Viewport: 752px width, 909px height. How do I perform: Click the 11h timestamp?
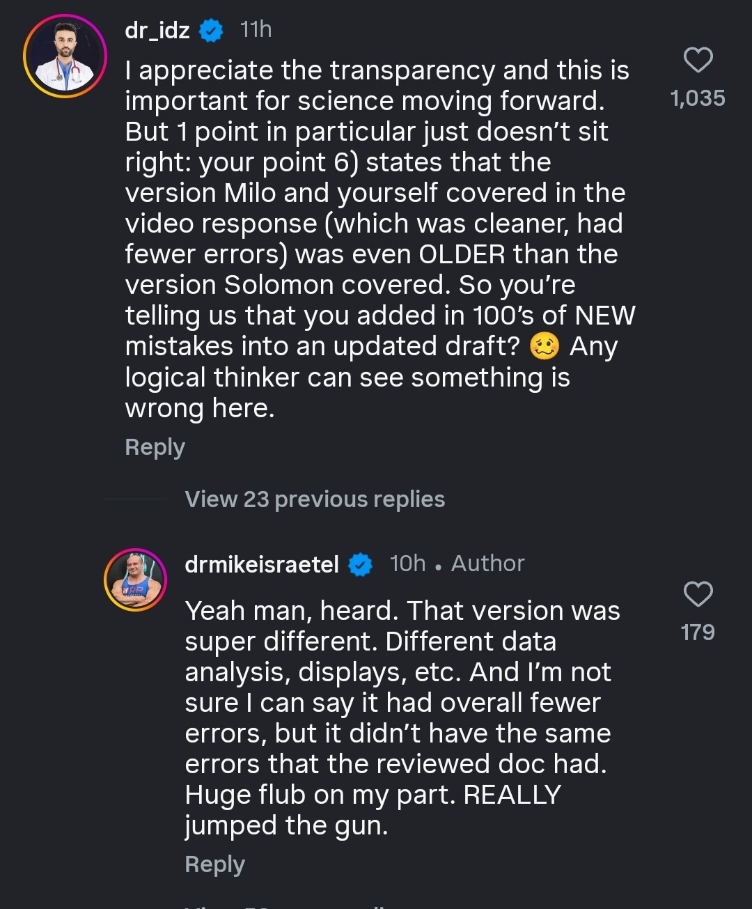(x=256, y=30)
